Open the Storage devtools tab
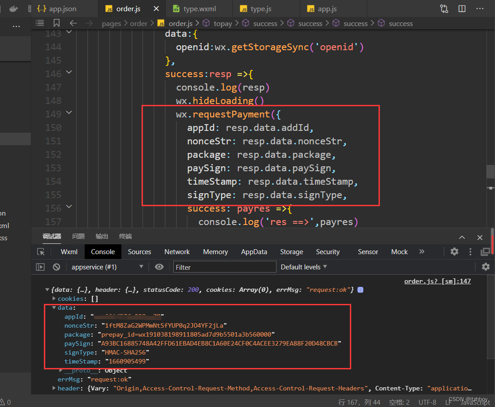495x407 pixels. click(292, 252)
